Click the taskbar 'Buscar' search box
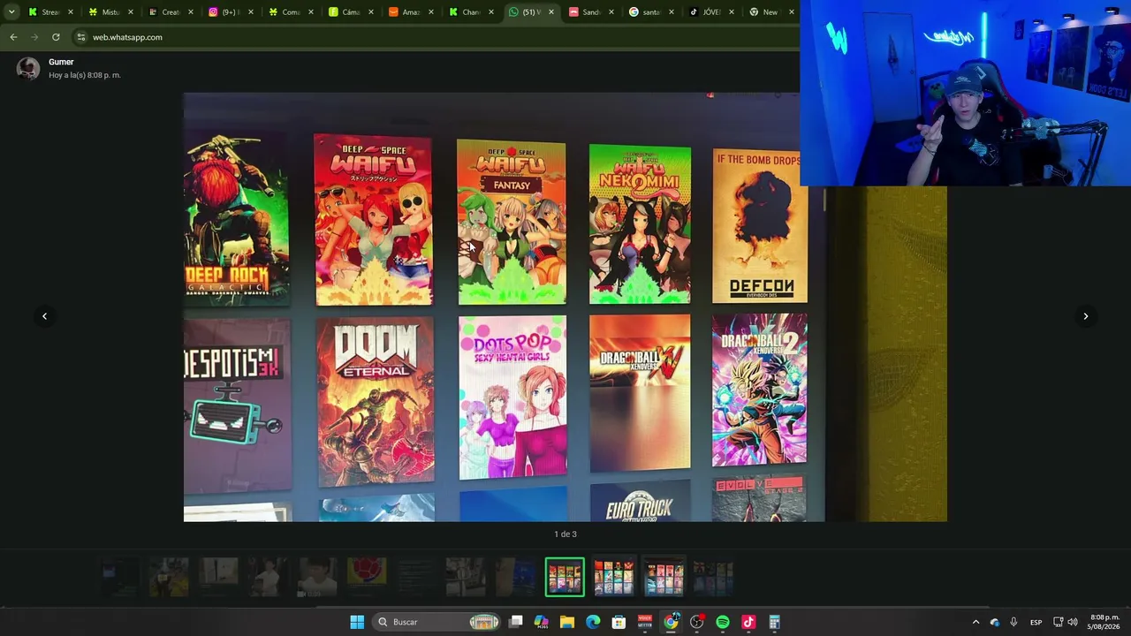The image size is (1131, 636). point(437,622)
